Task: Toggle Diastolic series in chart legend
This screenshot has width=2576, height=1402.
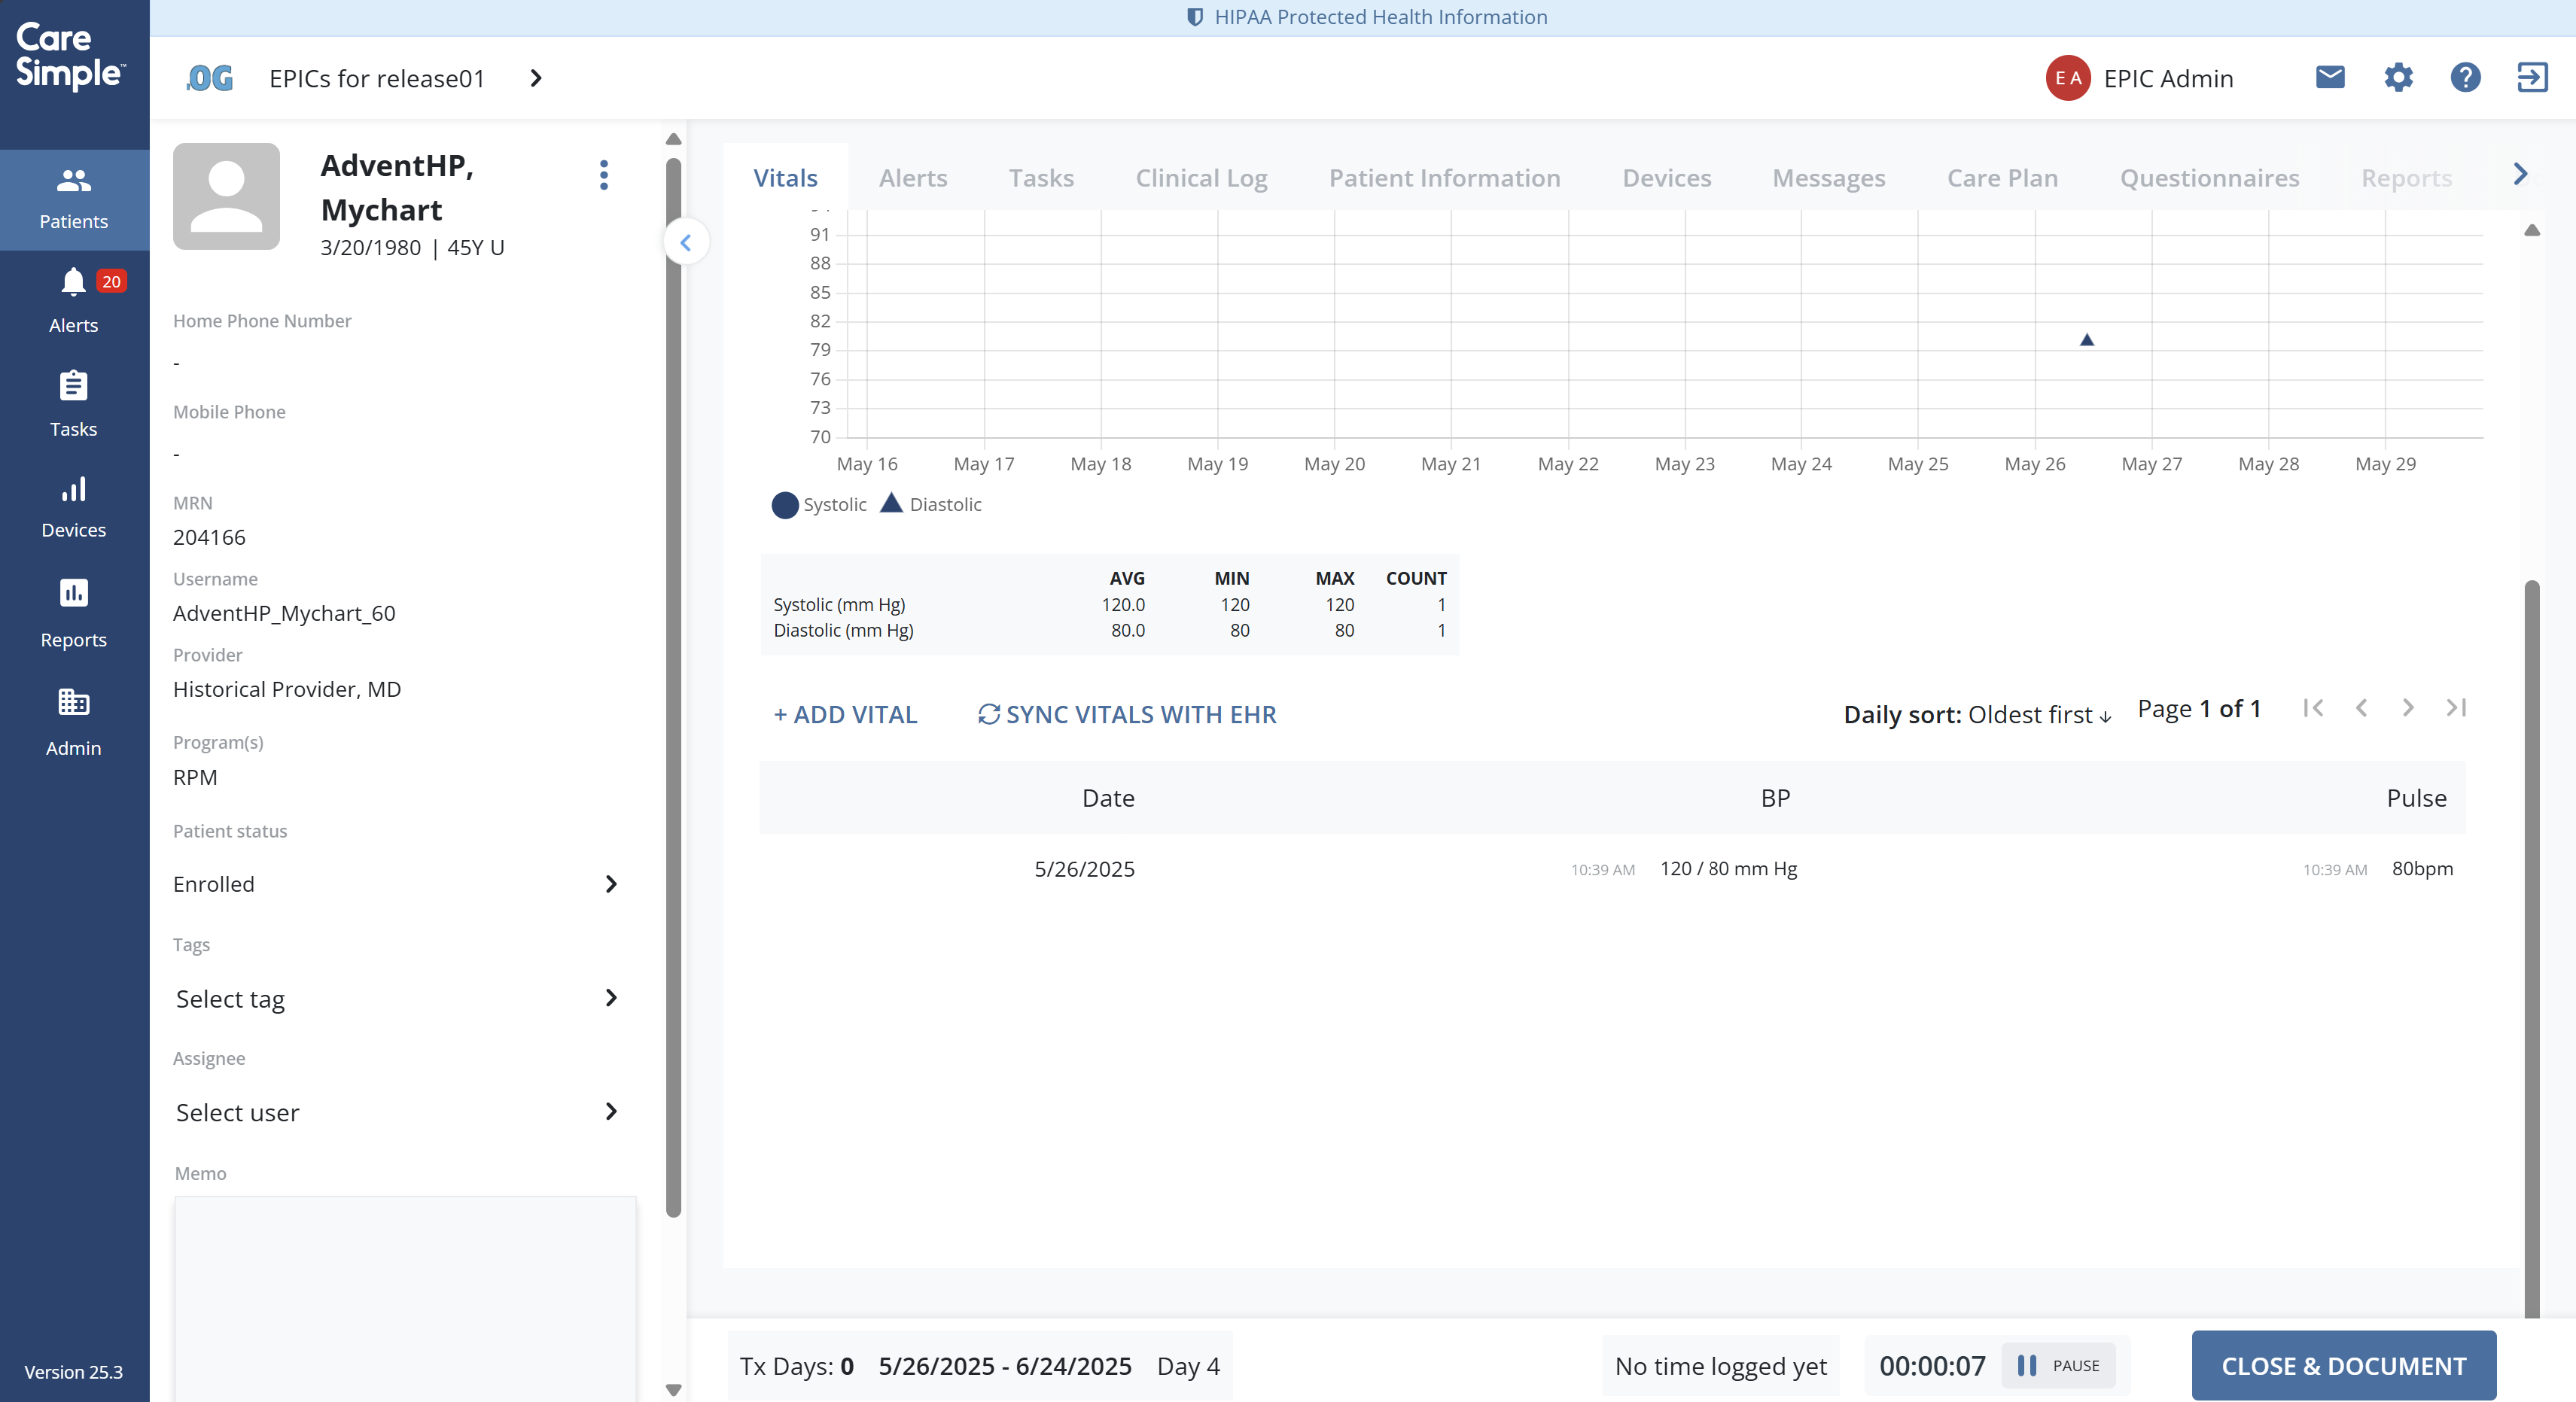Action: pos(931,505)
